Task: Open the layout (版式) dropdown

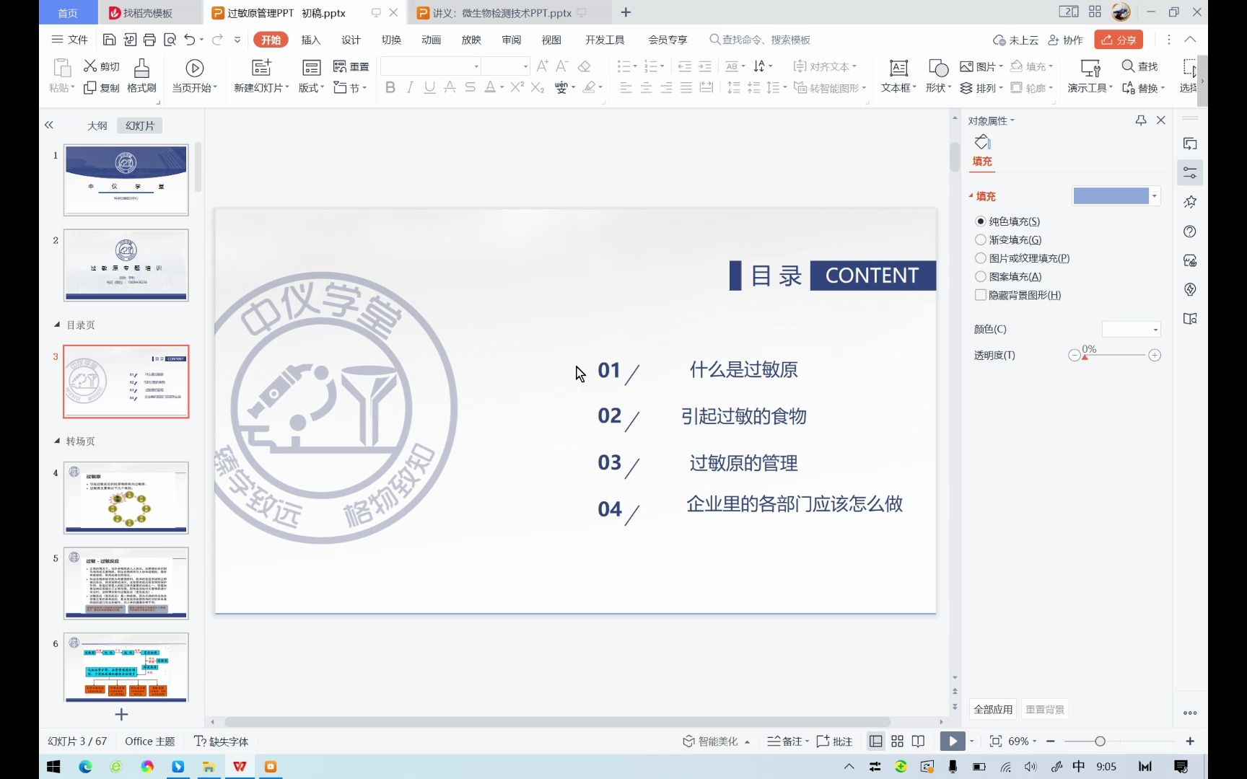Action: (x=311, y=88)
